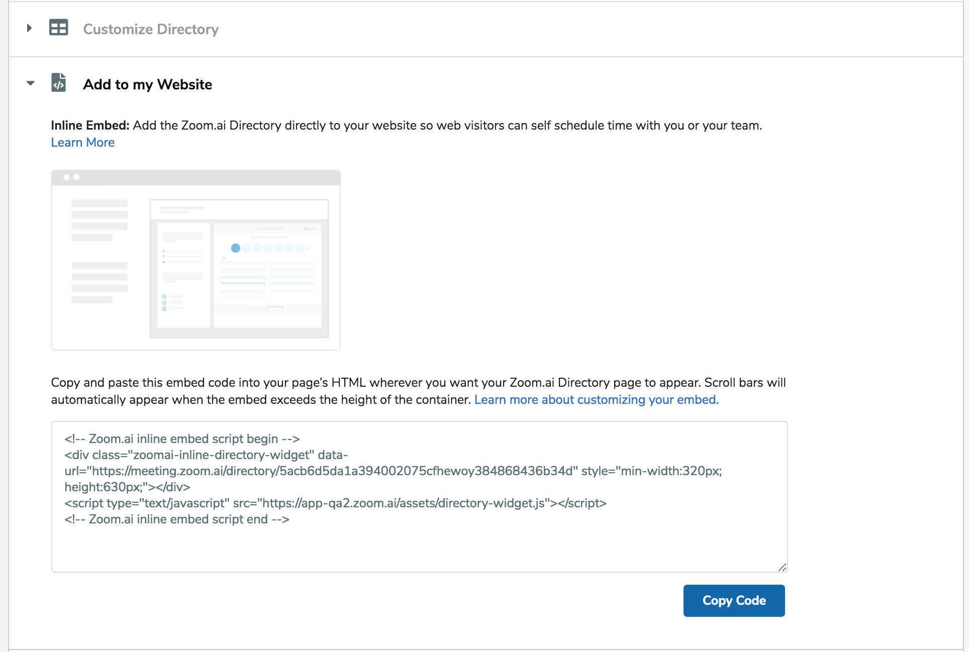The width and height of the screenshot is (969, 652).
Task: Select the Add to my Website heading
Action: [x=148, y=84]
